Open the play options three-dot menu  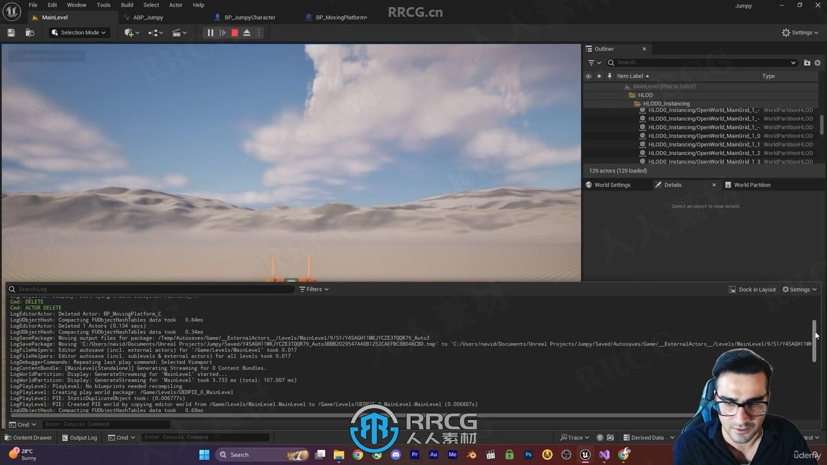(259, 33)
